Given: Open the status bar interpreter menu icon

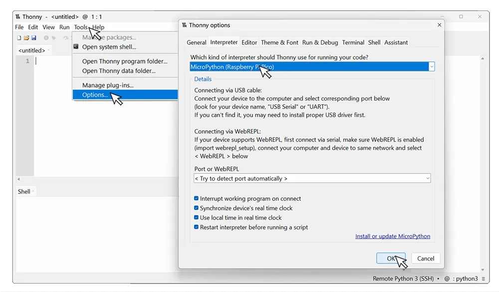Looking at the screenshot, I should tap(484, 279).
